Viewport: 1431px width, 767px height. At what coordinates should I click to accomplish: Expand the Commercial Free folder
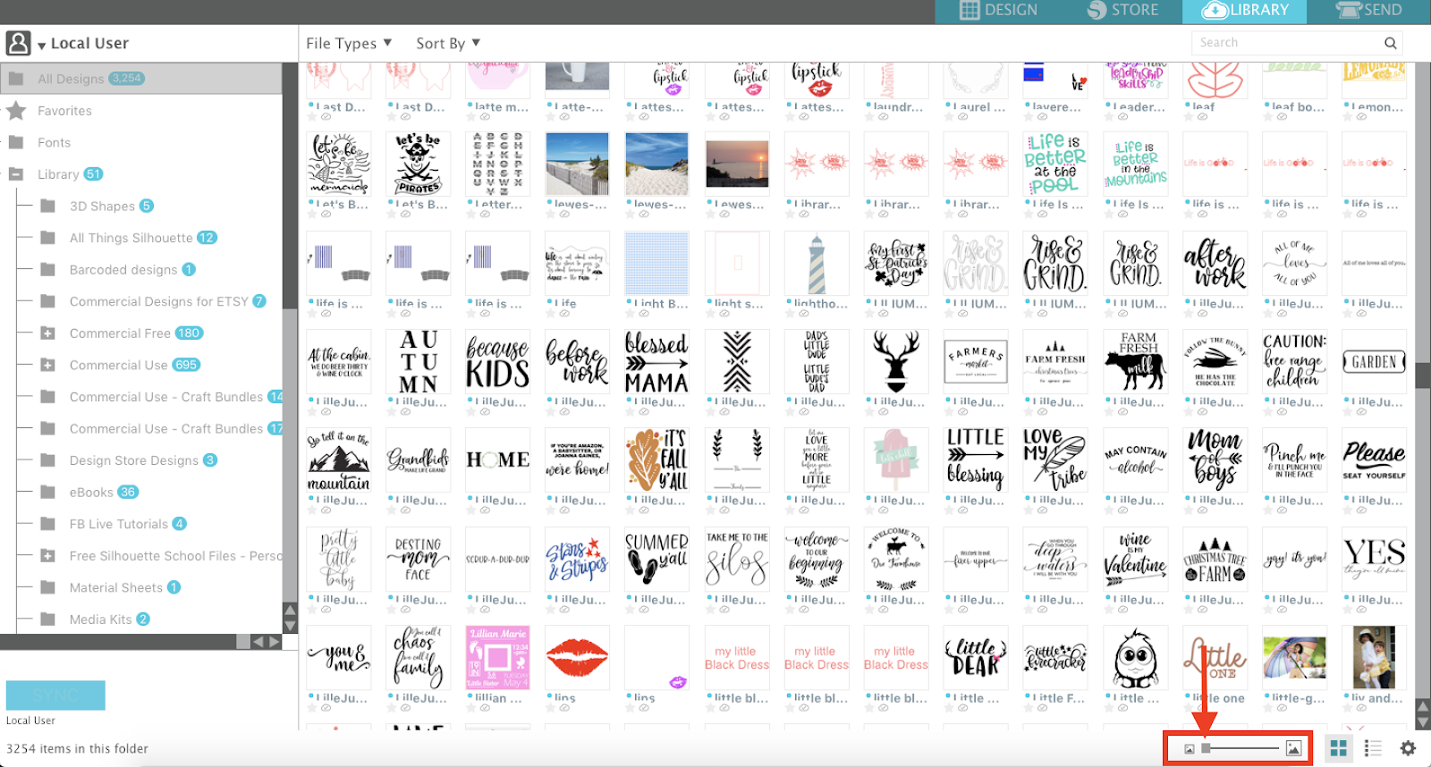(x=48, y=333)
